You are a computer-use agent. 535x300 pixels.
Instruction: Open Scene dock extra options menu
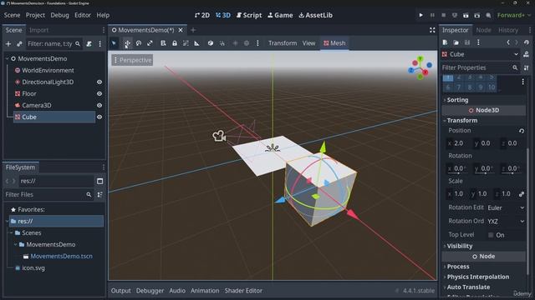tap(100, 44)
